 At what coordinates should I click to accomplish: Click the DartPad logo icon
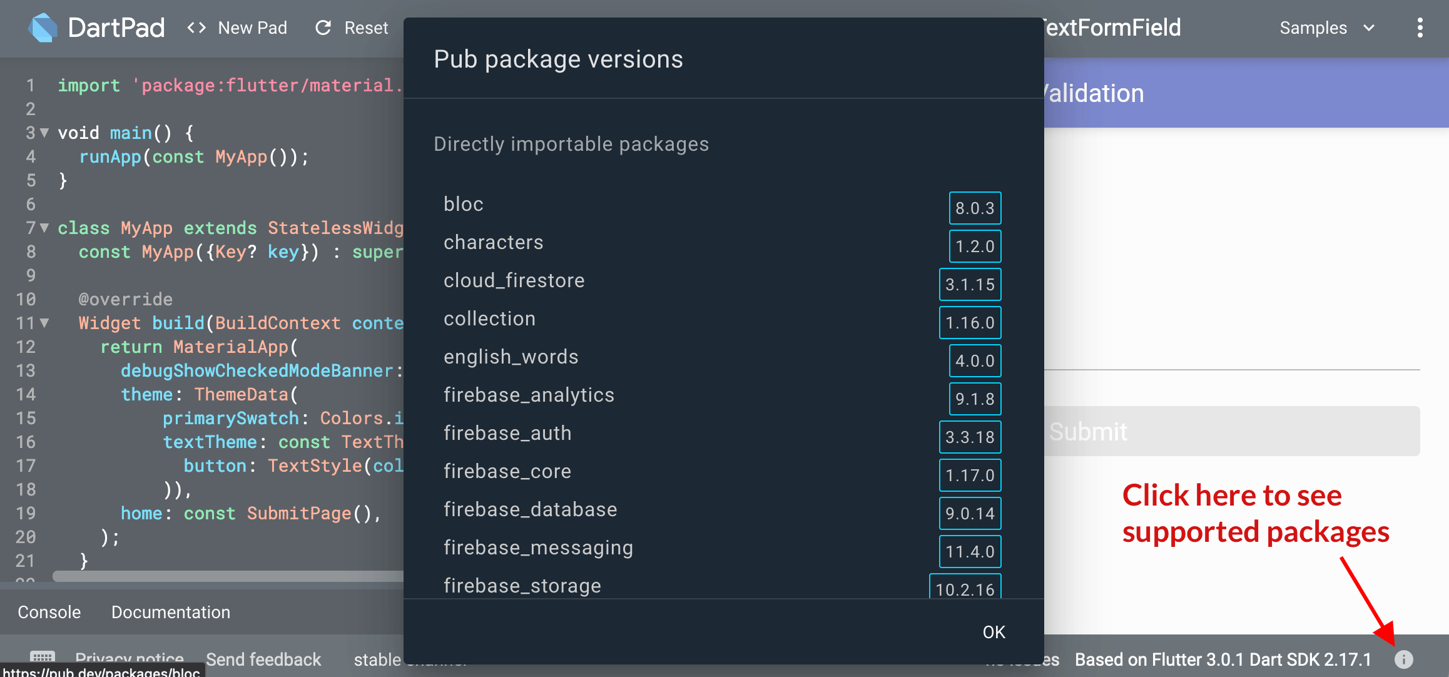[x=43, y=28]
